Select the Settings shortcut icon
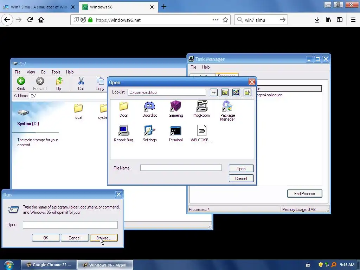Viewport: 360px width, 270px height. click(x=149, y=134)
